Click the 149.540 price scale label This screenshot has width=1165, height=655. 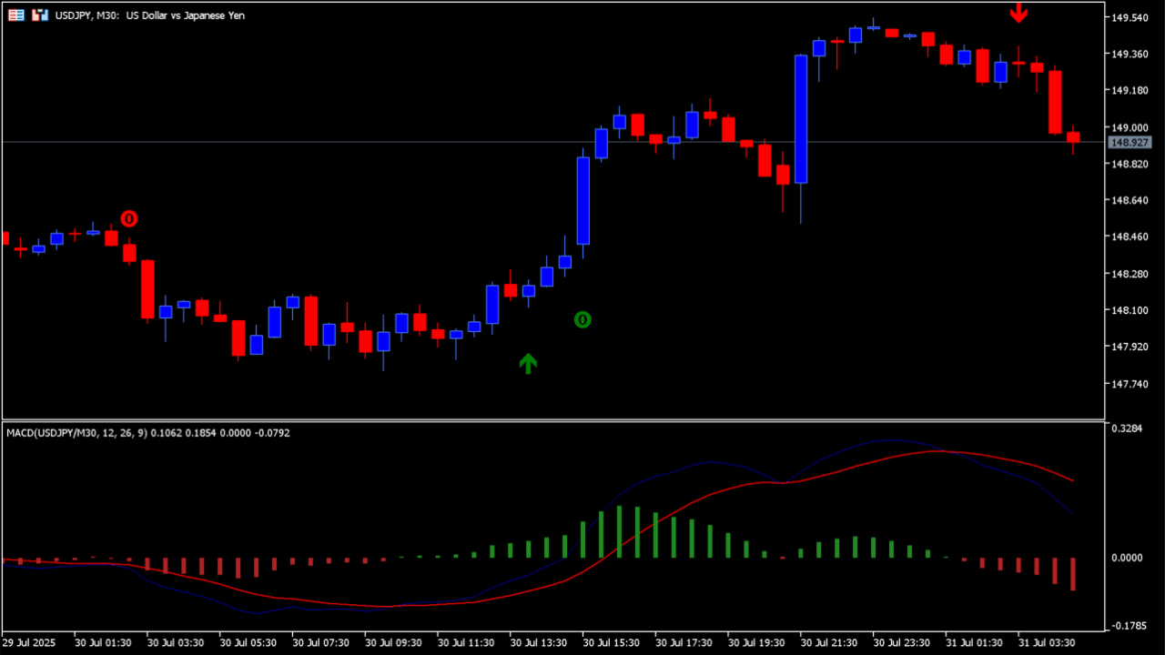tap(1130, 17)
